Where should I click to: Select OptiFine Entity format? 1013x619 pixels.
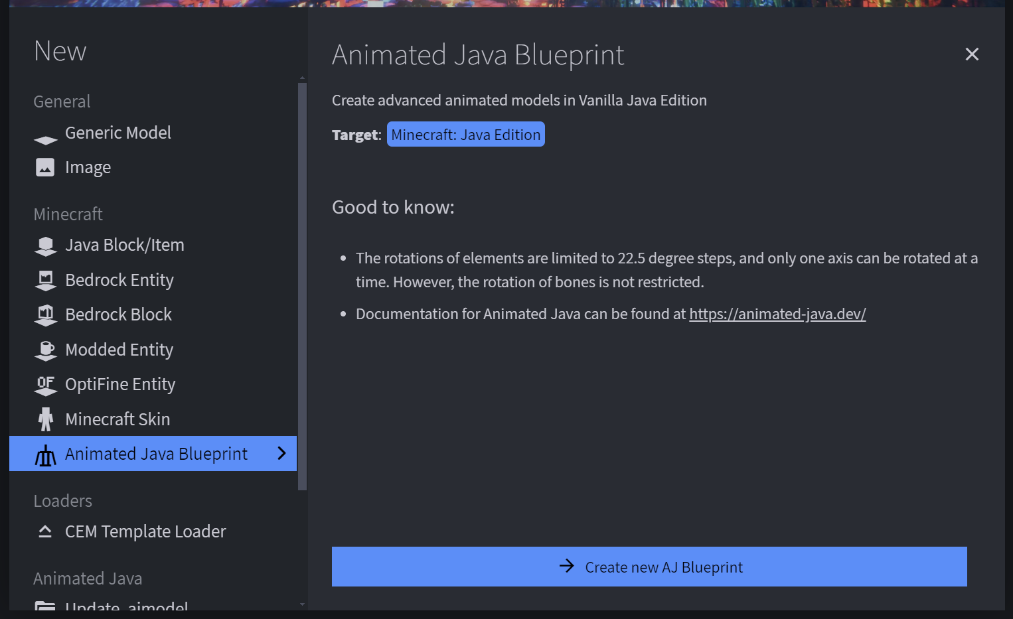[x=153, y=384]
